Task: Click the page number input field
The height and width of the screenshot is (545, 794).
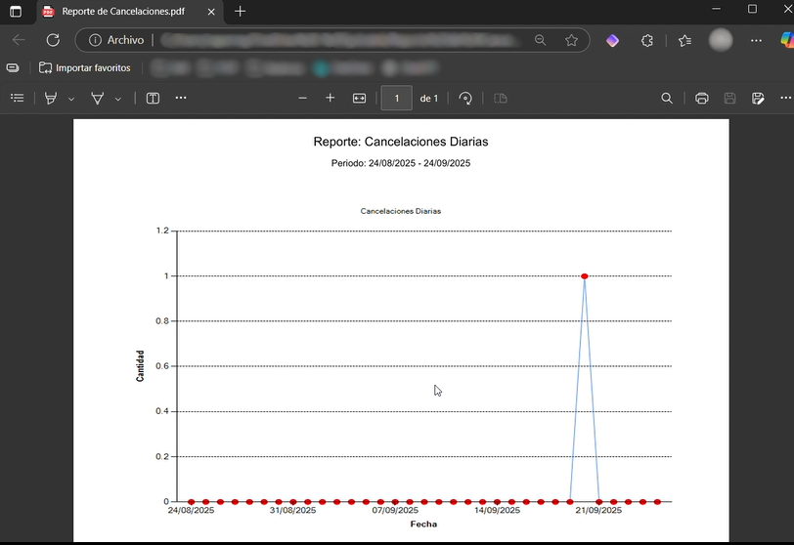Action: pos(396,99)
